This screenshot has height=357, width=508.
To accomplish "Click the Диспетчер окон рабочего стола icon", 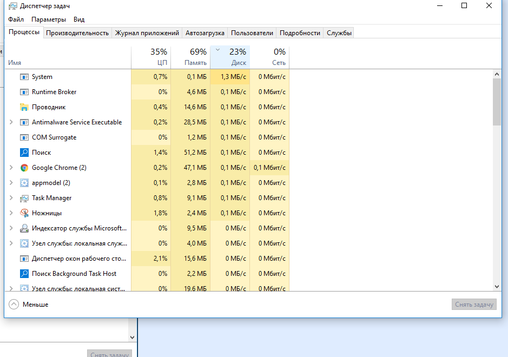I will coord(24,259).
